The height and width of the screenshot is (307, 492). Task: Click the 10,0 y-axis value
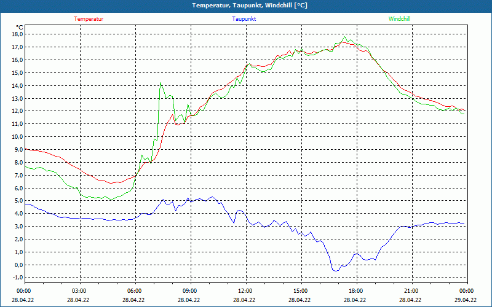(18, 136)
